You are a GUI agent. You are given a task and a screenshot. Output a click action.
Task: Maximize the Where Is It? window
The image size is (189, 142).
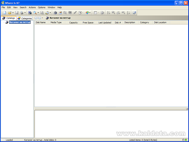181,3
